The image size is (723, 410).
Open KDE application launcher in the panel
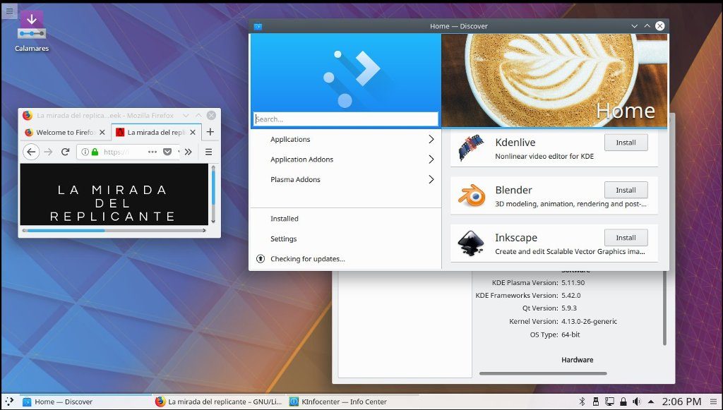9,402
